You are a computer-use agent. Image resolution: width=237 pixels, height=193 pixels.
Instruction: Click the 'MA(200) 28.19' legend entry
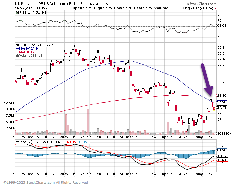tap(28, 52)
